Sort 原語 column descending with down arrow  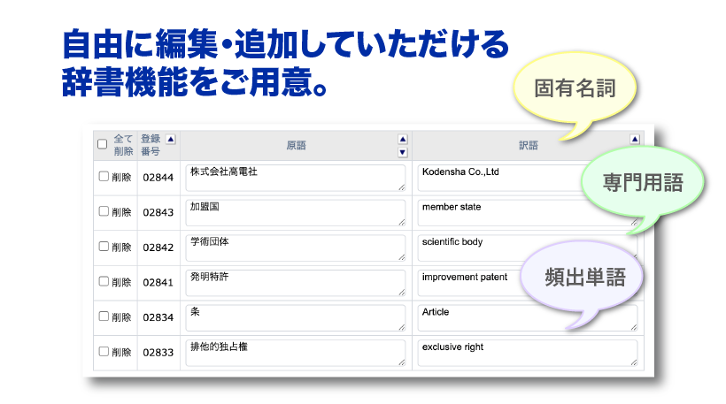click(403, 152)
